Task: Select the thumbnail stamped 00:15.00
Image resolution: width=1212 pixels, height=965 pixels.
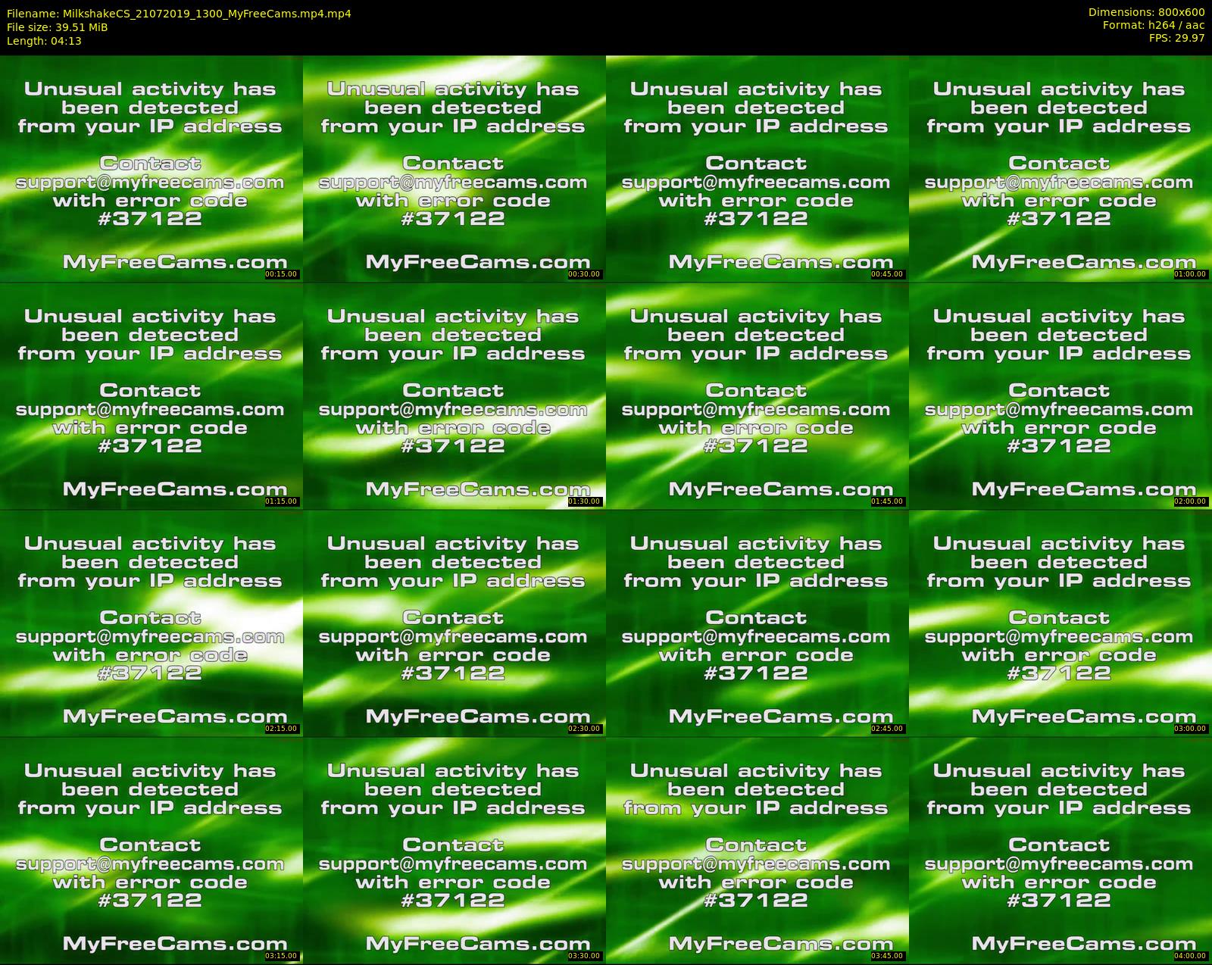Action: click(x=151, y=169)
